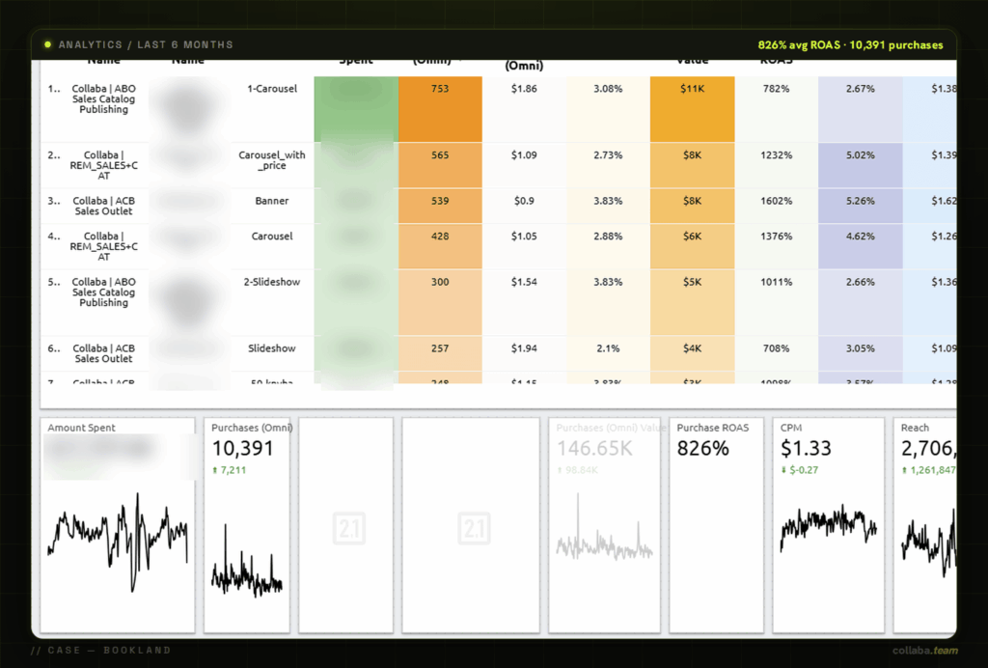Screen dimensions: 988x668
Task: Open the Purchases (Omni) scorecard showing 10,391
Action: (x=246, y=525)
